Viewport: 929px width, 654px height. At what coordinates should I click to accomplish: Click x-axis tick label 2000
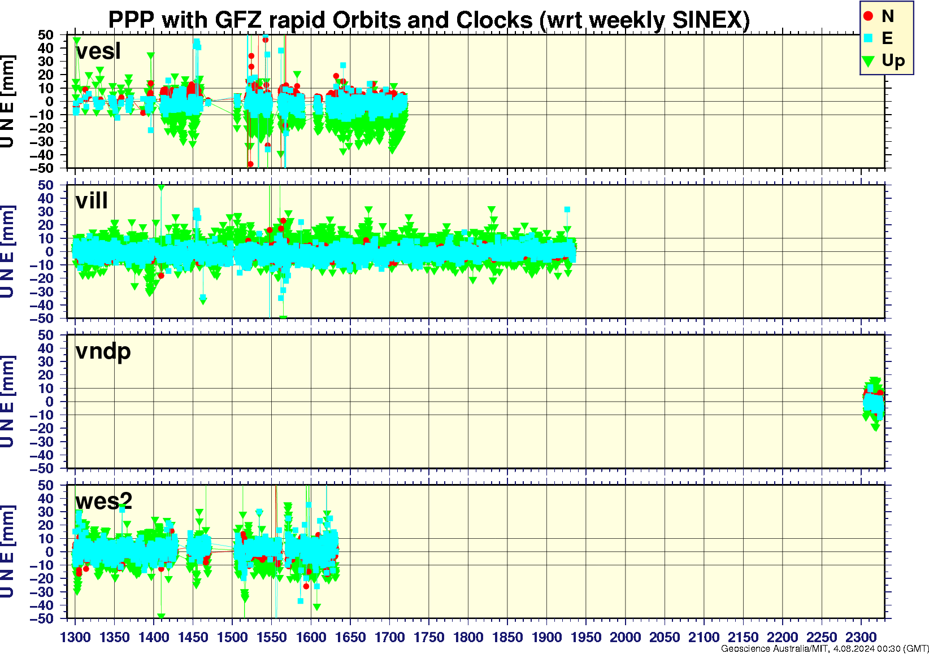click(x=625, y=637)
